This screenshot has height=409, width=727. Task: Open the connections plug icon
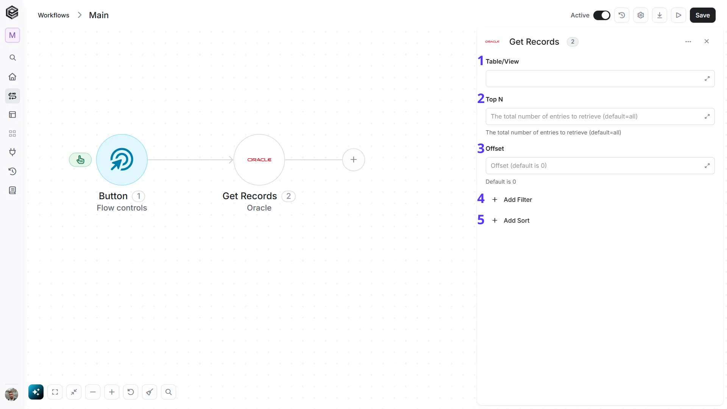(12, 152)
